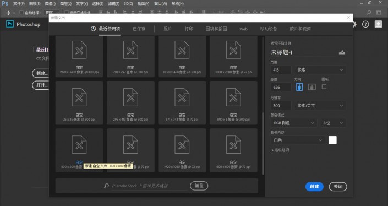
Task: Select the Move tool in options bar
Action: tap(8, 13)
